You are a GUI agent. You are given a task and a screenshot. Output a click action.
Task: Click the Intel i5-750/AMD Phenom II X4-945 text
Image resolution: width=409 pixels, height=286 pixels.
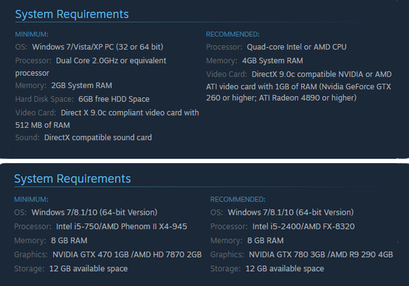(121, 226)
